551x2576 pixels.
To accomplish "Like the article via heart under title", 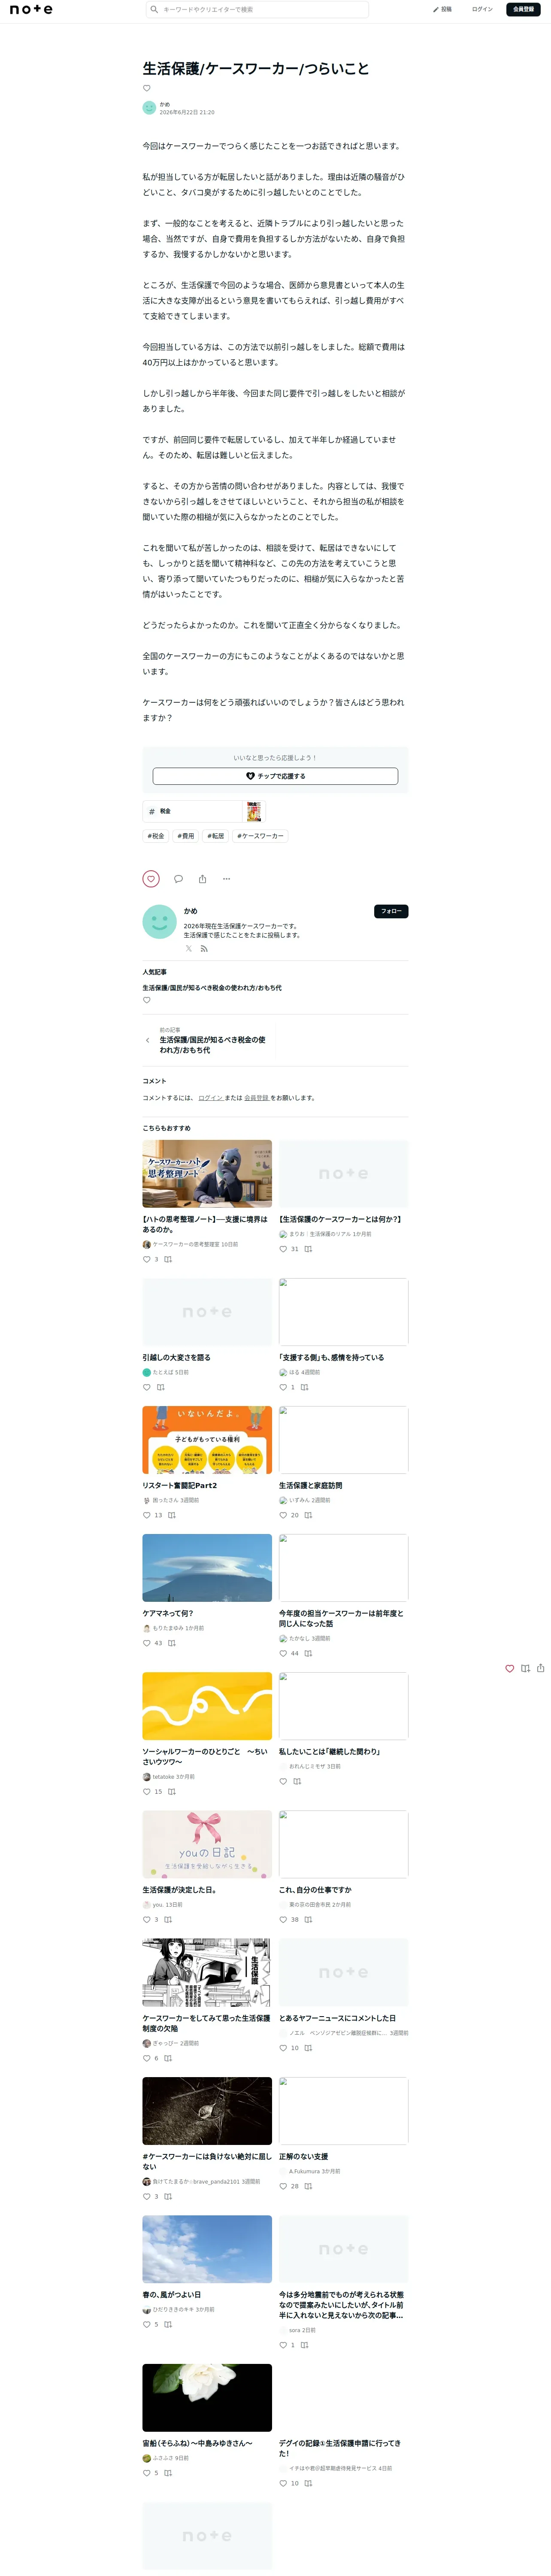I will (x=147, y=88).
